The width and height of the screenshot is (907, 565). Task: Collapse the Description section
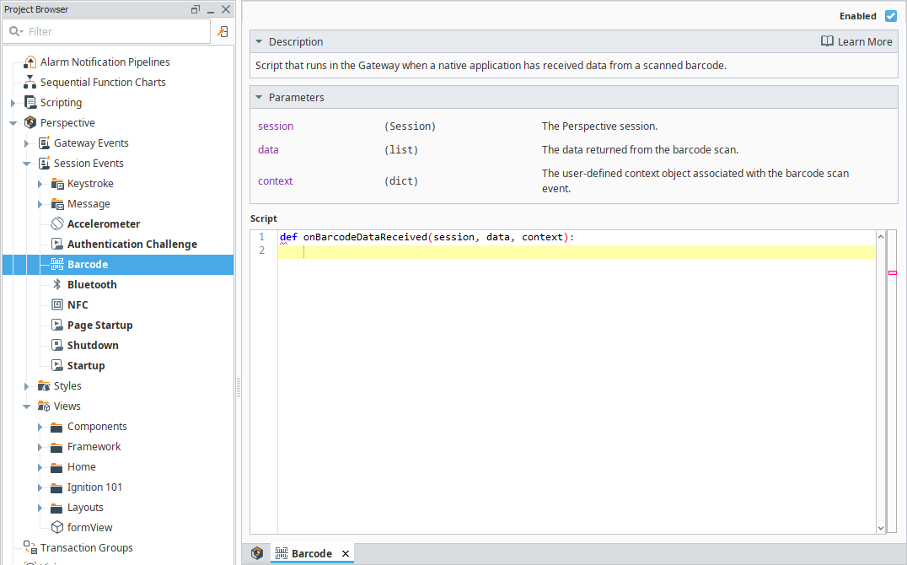[259, 41]
